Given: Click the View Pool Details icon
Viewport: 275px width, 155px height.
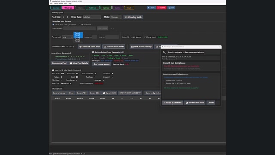Looking at the screenshot, I should 71,63.
